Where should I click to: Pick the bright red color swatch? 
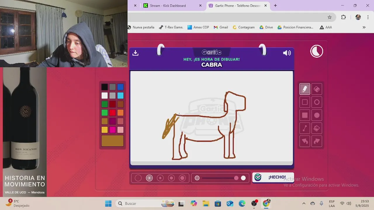point(112,113)
